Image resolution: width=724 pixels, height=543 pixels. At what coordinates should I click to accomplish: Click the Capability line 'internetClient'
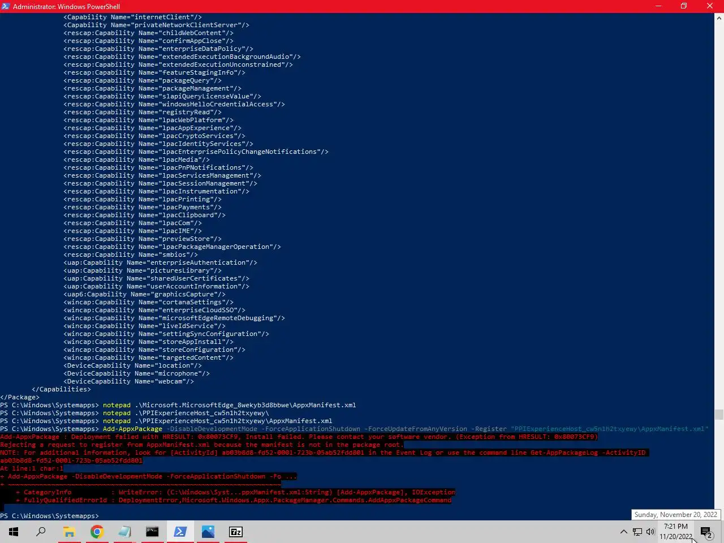pyautogui.click(x=132, y=17)
